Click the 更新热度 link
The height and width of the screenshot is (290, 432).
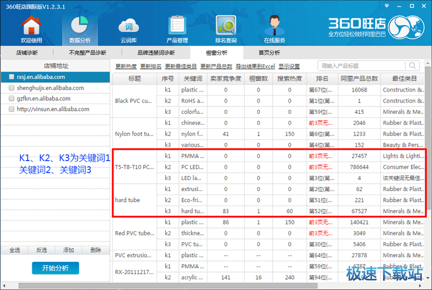pyautogui.click(x=126, y=66)
